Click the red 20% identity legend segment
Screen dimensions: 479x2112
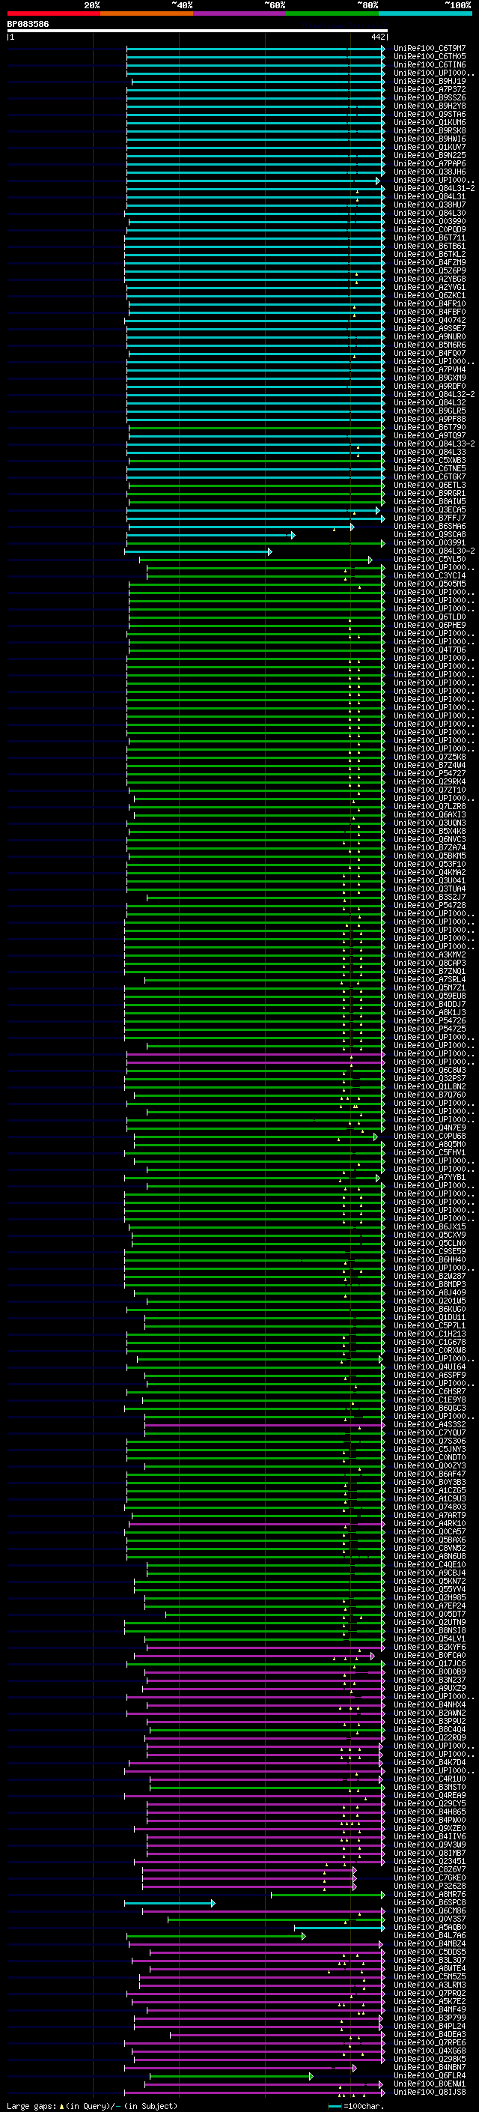pos(53,13)
